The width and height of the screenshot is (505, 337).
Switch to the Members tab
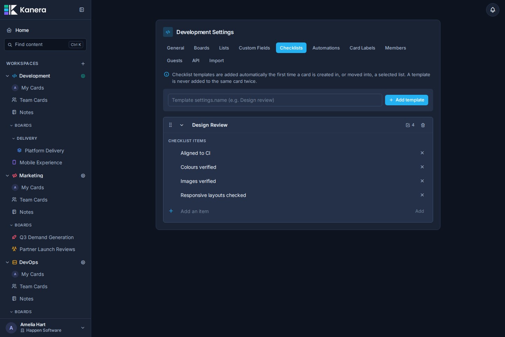click(x=396, y=48)
